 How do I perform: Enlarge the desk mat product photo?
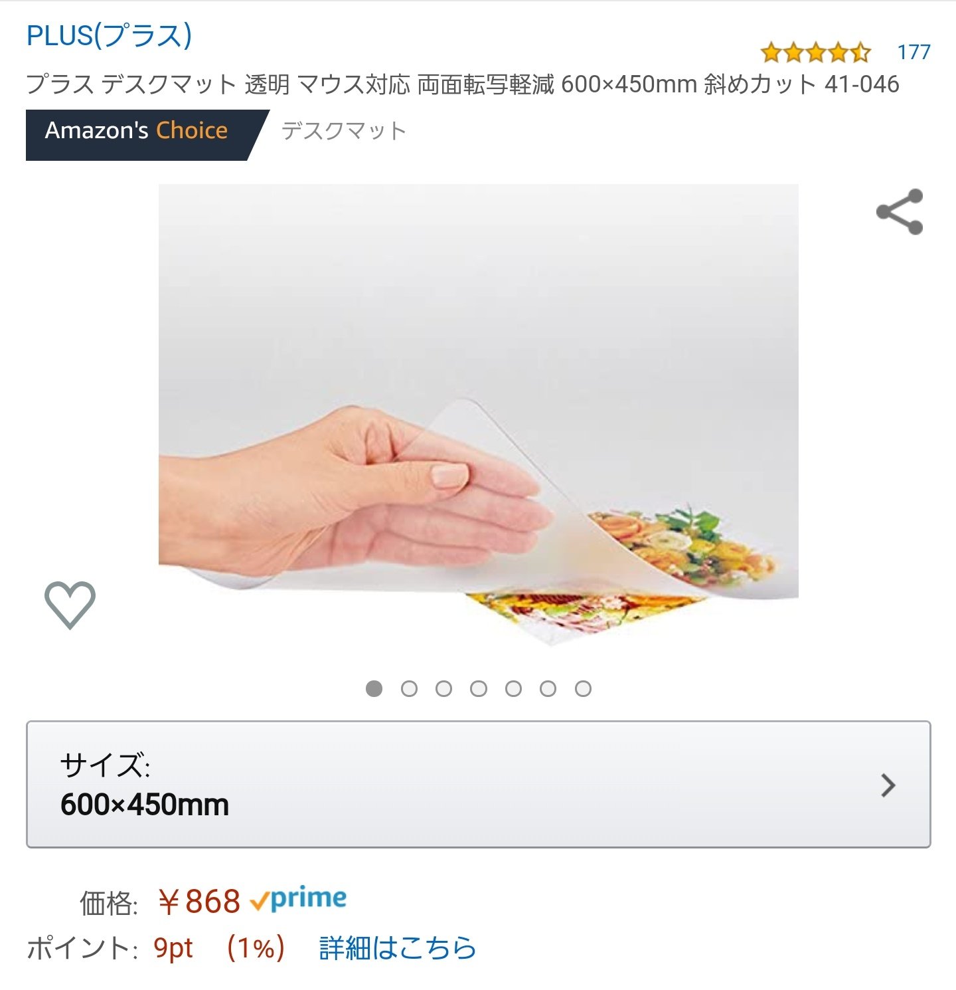click(x=478, y=415)
